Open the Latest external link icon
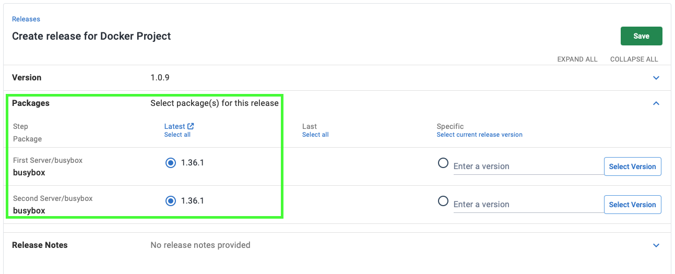675x274 pixels. pyautogui.click(x=191, y=126)
